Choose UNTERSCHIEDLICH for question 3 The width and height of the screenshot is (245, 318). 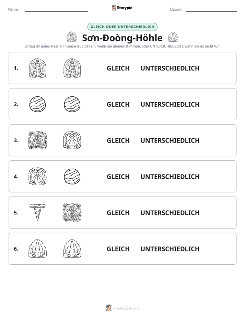click(x=170, y=140)
